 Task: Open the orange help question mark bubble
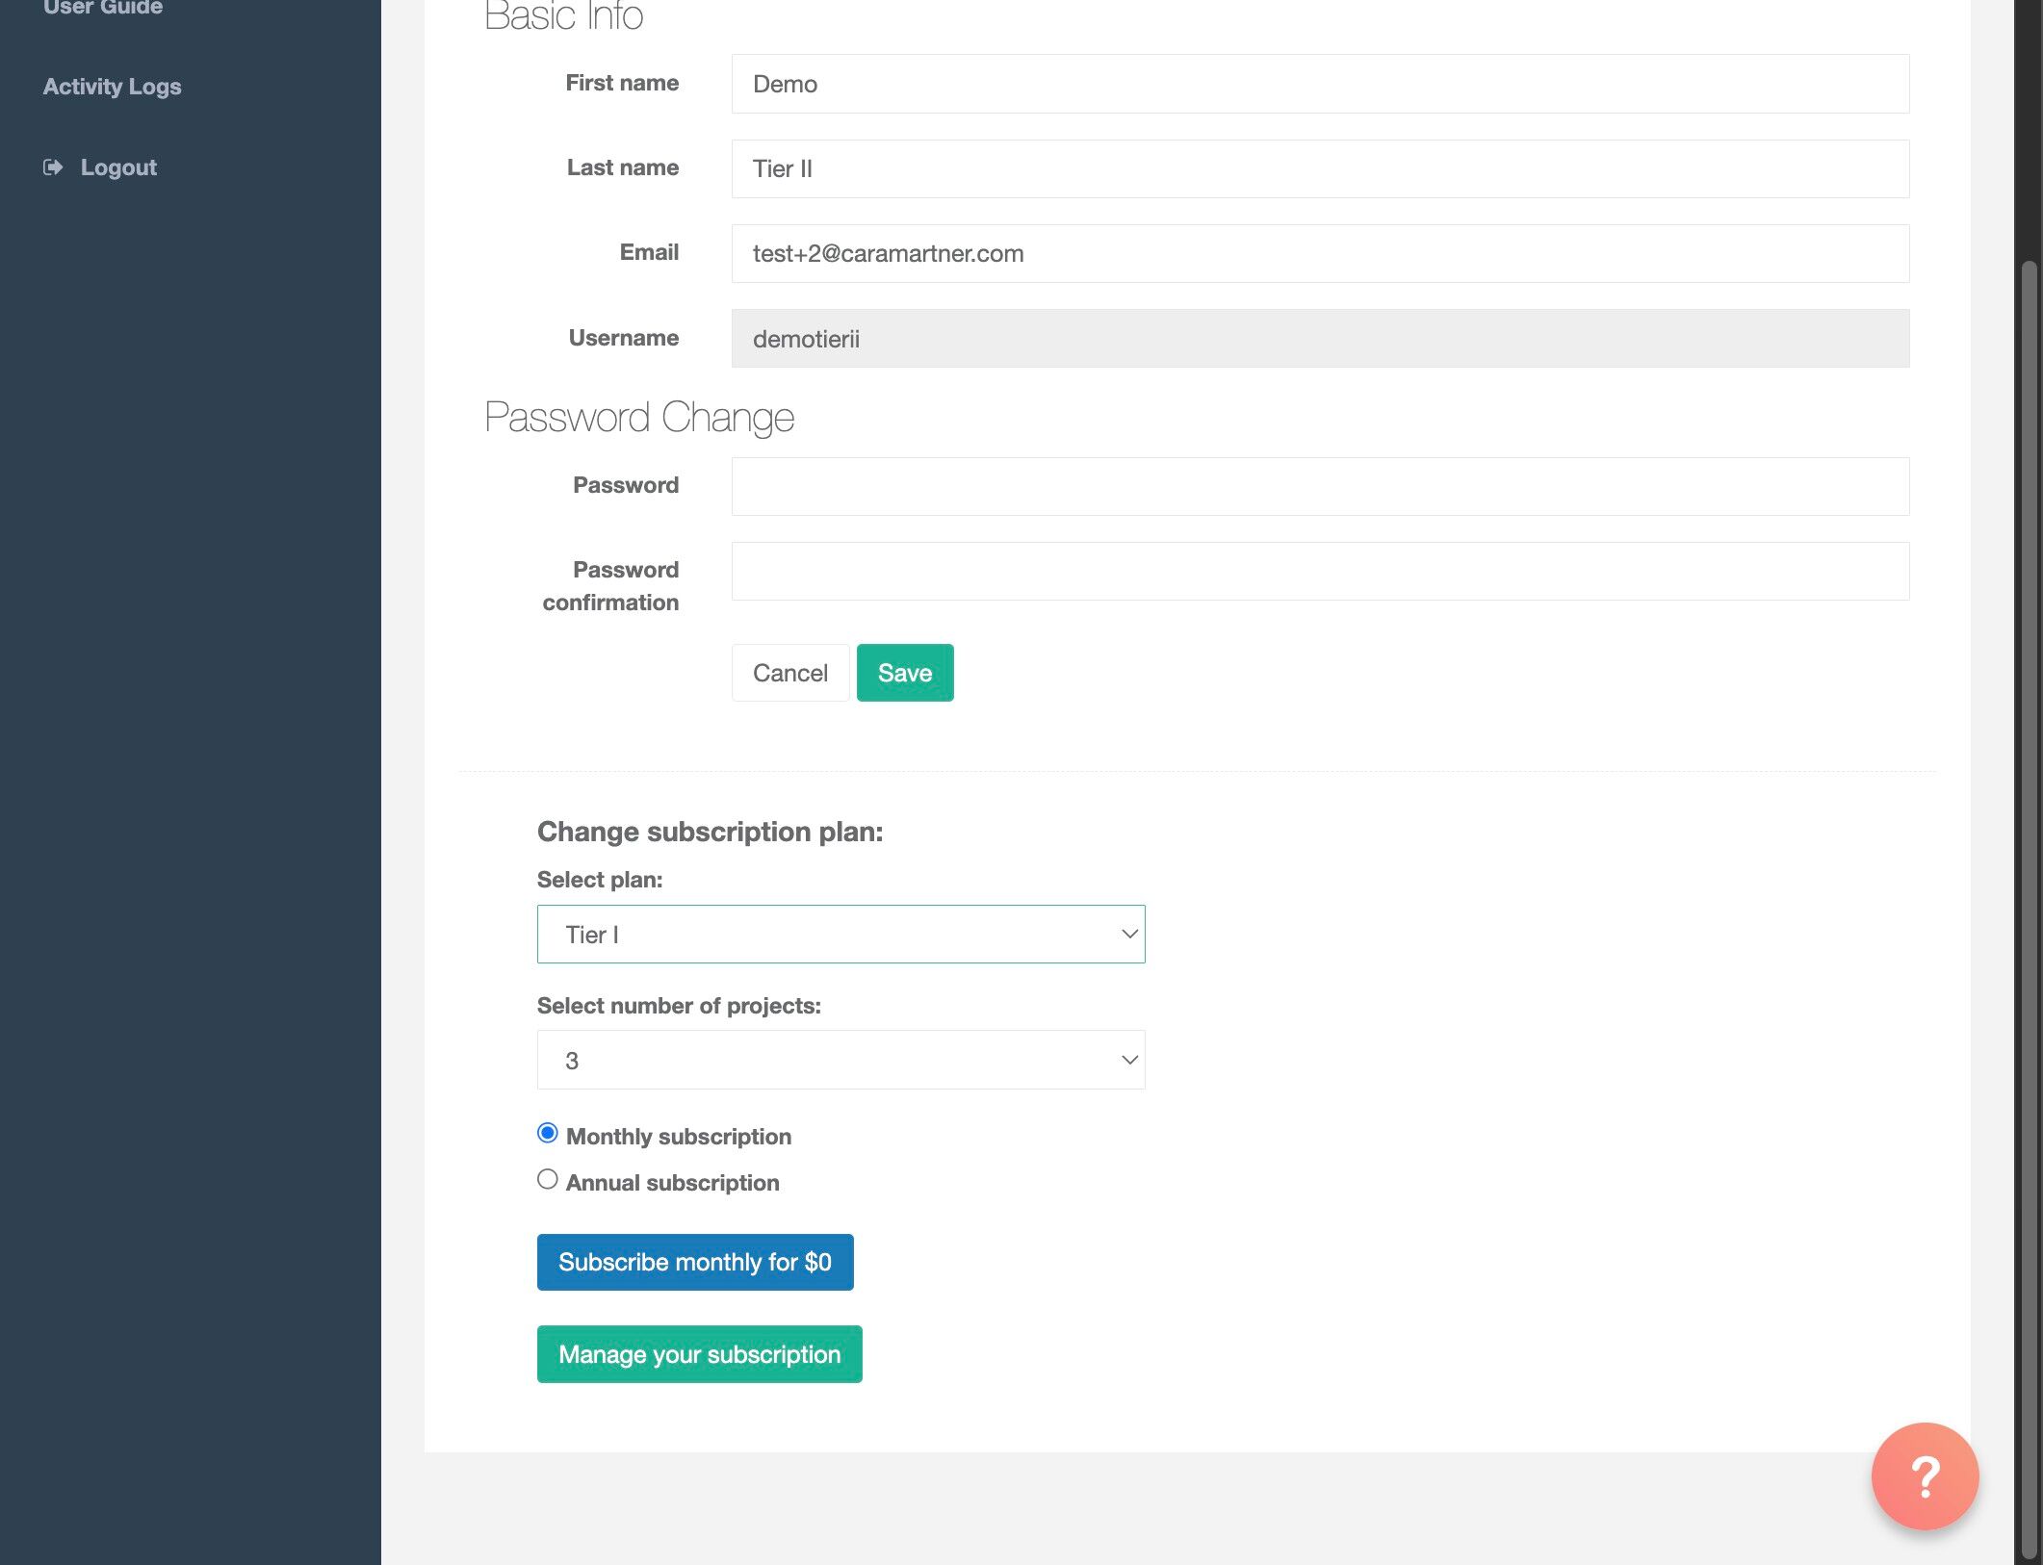tap(1924, 1475)
